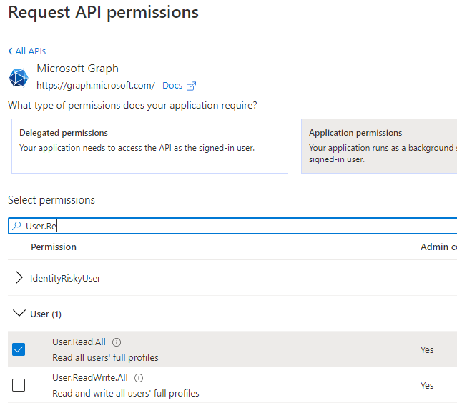Click the IdentityRiskyUser label

(65, 278)
